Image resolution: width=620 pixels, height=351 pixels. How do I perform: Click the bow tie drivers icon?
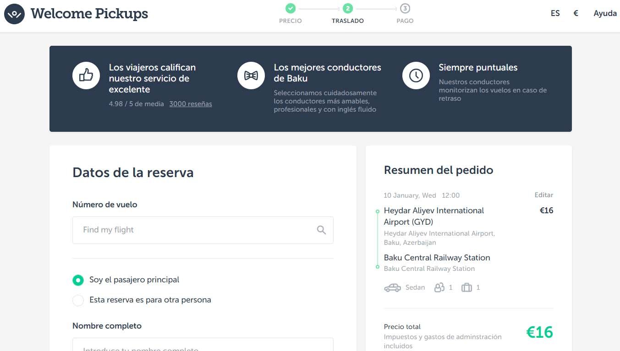pyautogui.click(x=251, y=76)
